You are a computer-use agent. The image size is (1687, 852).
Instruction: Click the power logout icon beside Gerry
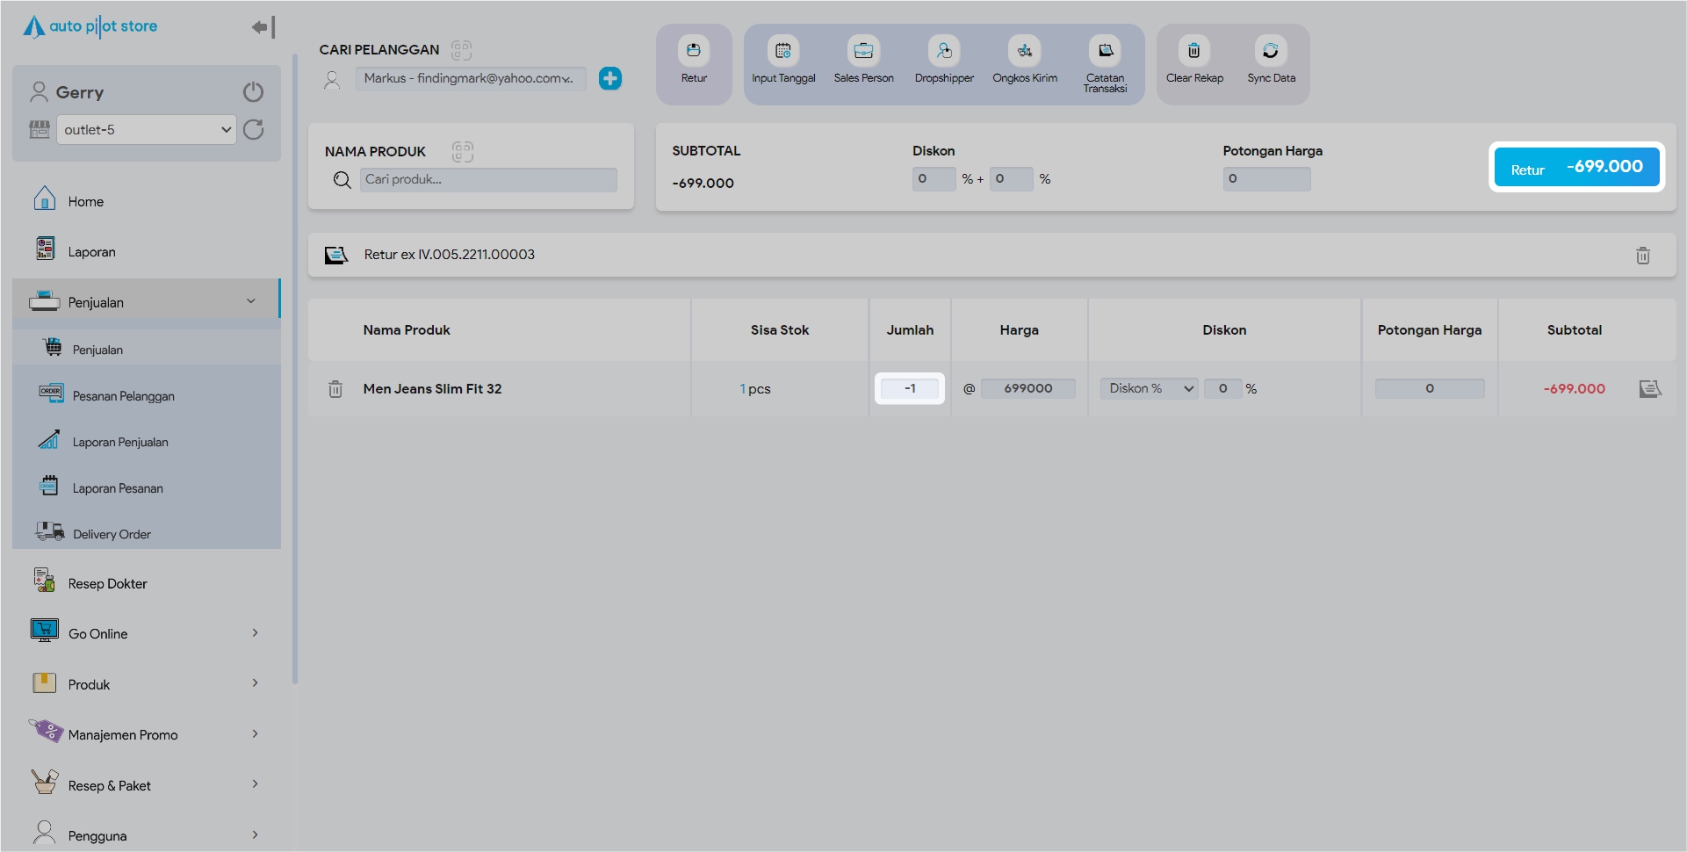tap(253, 92)
